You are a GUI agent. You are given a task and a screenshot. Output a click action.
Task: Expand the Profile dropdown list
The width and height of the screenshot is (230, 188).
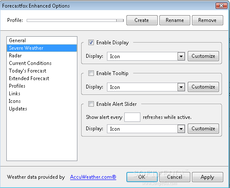(75, 21)
